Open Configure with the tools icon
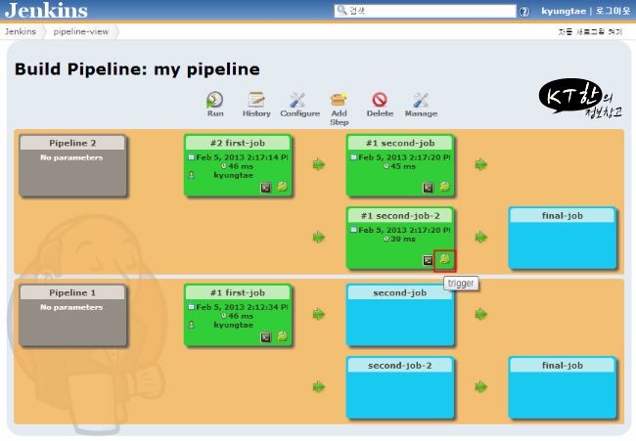 click(x=297, y=100)
